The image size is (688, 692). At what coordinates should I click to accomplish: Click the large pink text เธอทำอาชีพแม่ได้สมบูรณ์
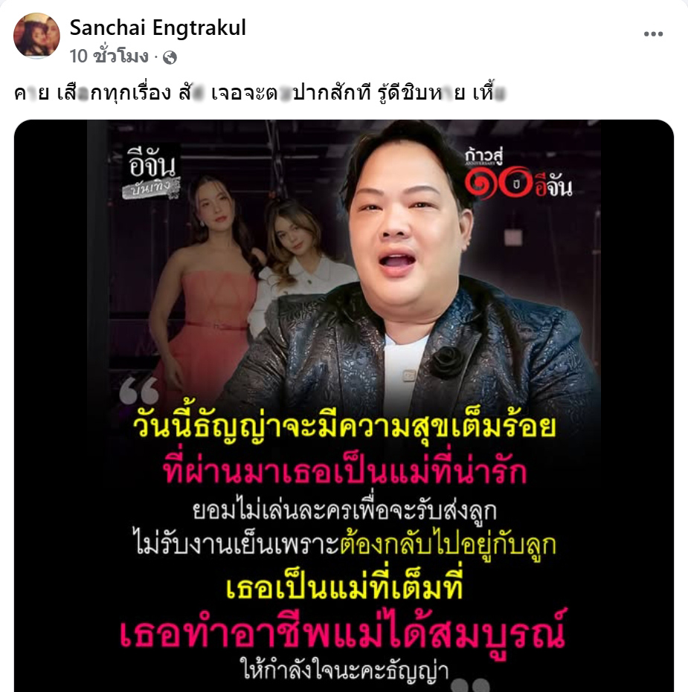click(342, 632)
